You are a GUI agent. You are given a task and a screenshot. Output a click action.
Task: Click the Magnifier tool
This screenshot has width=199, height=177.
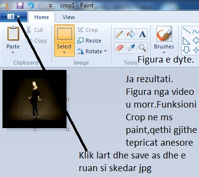pos(142,48)
